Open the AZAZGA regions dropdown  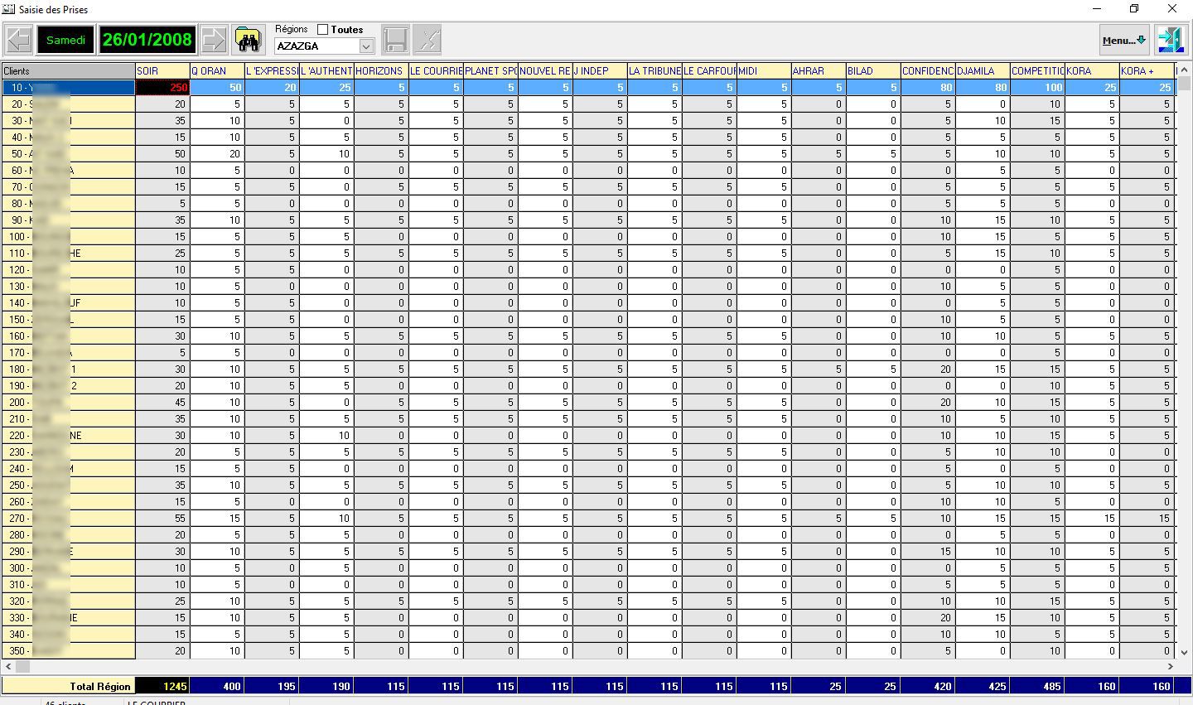366,46
